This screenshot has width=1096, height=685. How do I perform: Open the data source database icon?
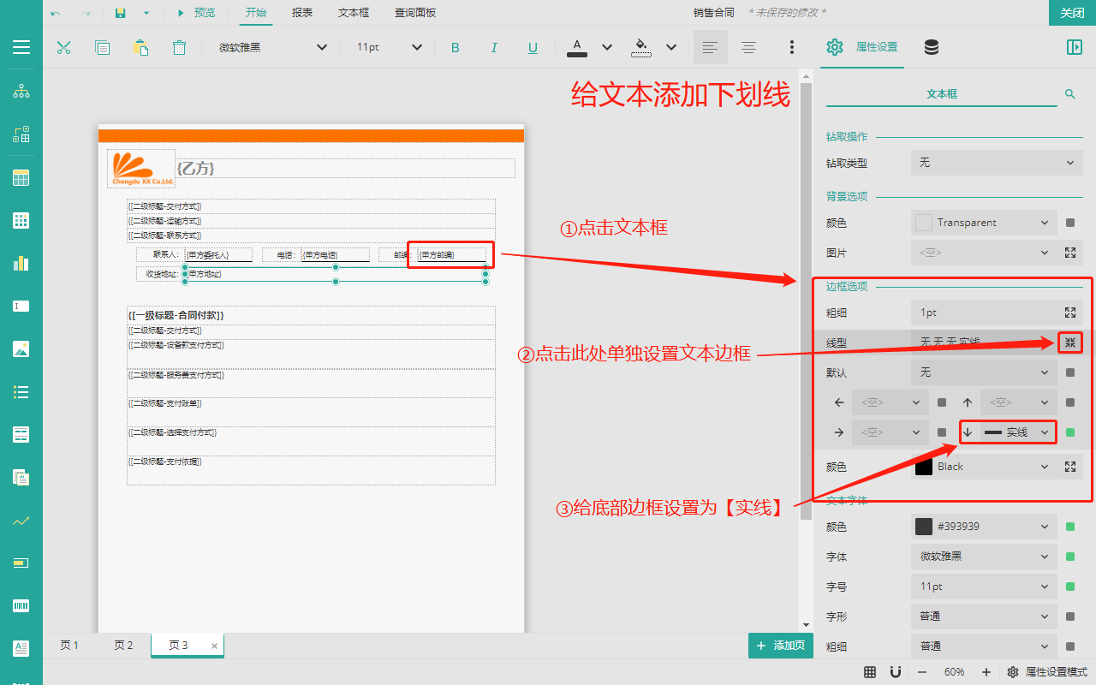[932, 47]
